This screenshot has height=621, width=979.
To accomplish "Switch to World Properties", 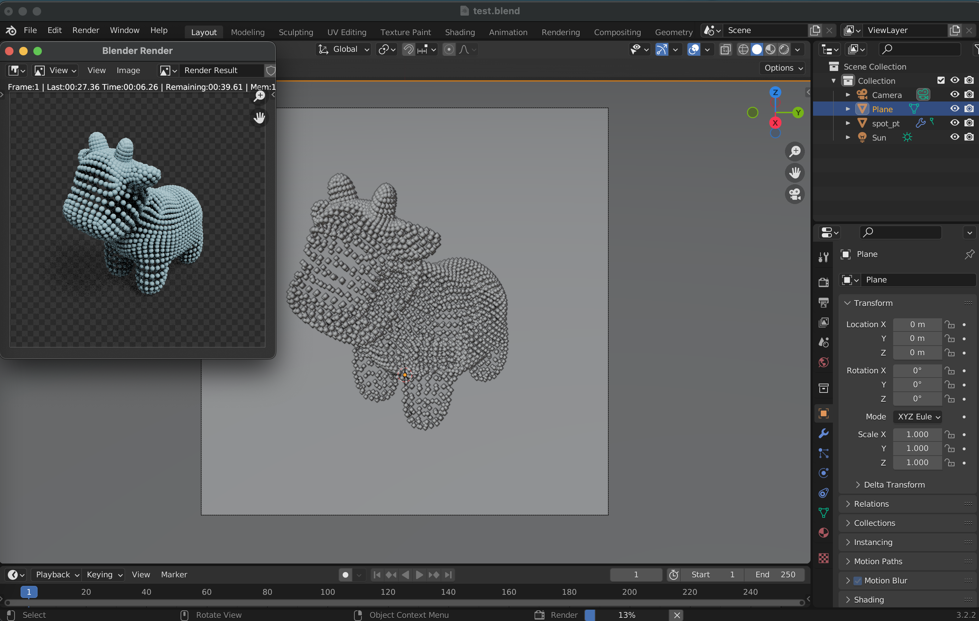I will pos(823,362).
